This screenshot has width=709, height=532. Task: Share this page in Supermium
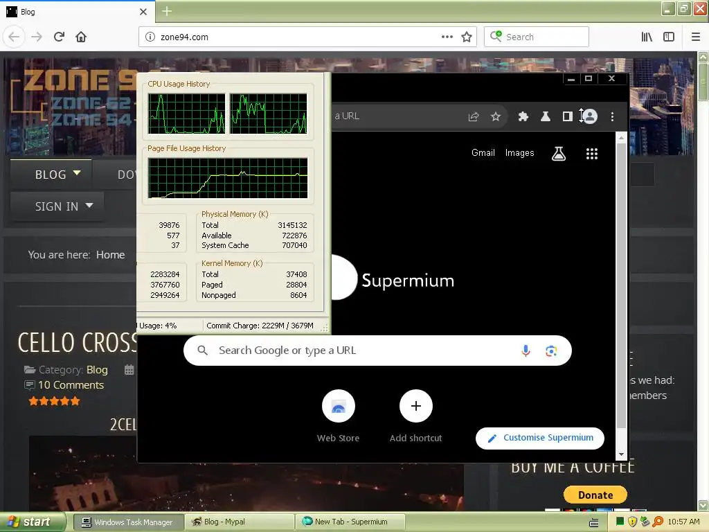474,116
